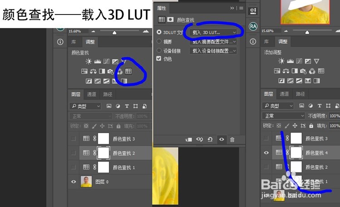Click Posterize icon in left Adjustments panel
The image size is (340, 207).
(x=97, y=81)
